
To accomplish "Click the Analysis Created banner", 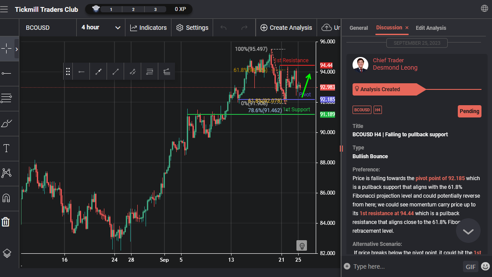I will click(389, 89).
